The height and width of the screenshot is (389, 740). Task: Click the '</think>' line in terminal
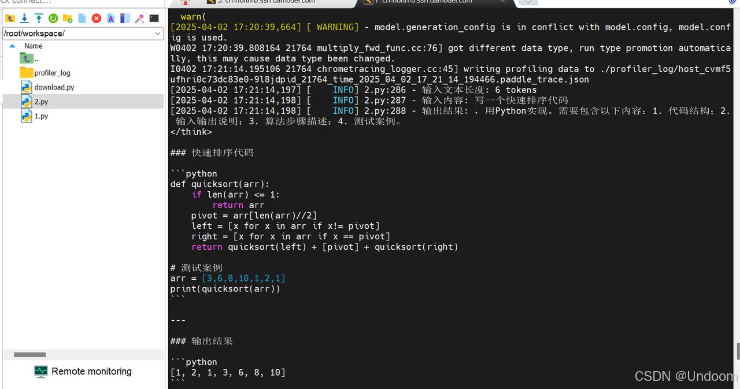click(191, 132)
